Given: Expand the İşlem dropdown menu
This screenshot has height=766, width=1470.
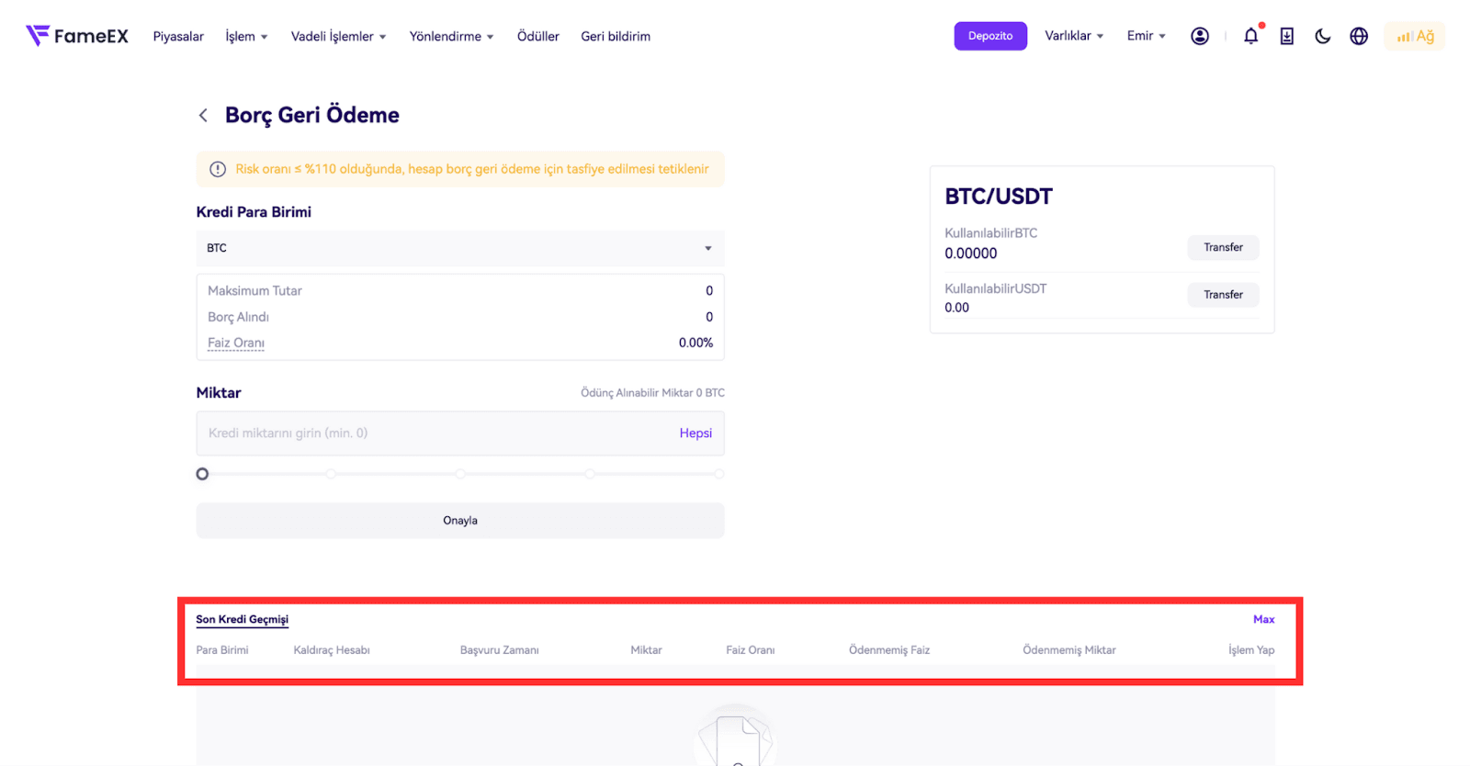Looking at the screenshot, I should tap(246, 37).
